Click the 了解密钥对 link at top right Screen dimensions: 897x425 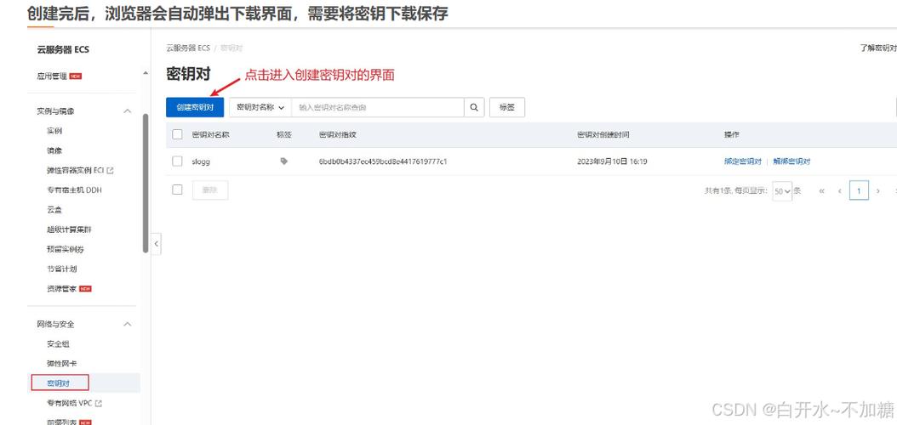pos(878,48)
